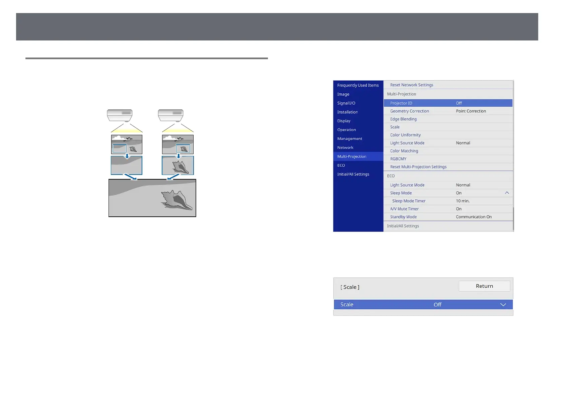The height and width of the screenshot is (398, 564).
Task: Open the Standby Mode setting
Action: coord(448,217)
